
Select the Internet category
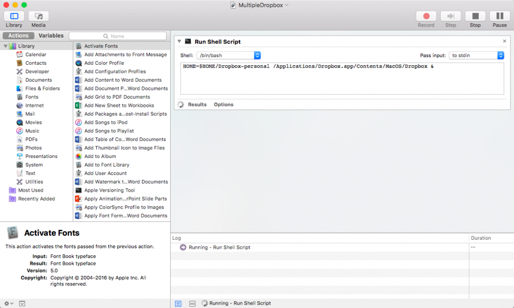[x=35, y=106]
